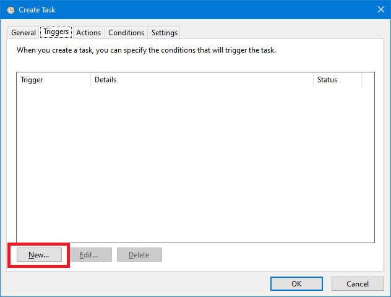
Task: Switch to the General tab
Action: tap(24, 33)
